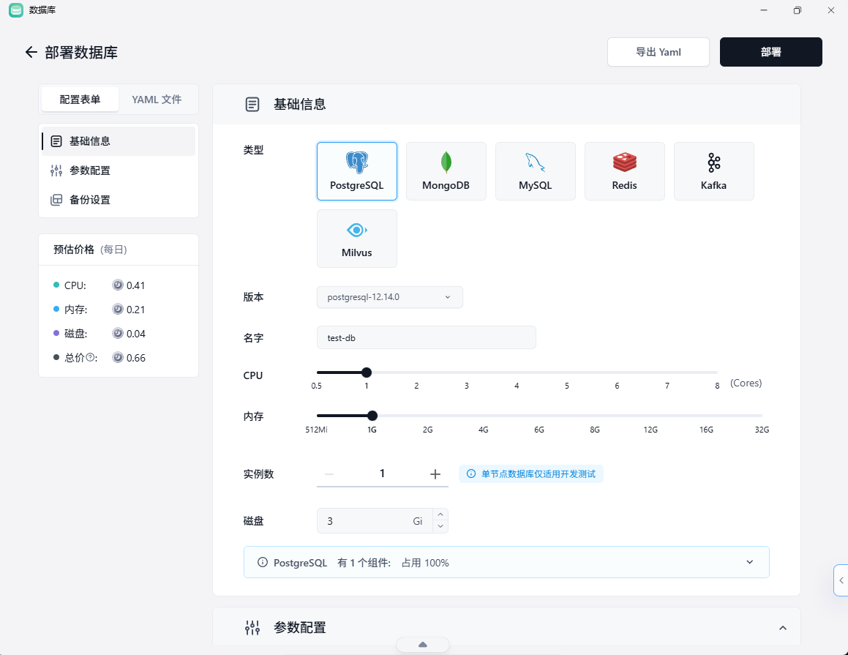Open the postgresql-12.14.0 version dropdown
848x655 pixels.
click(x=389, y=297)
